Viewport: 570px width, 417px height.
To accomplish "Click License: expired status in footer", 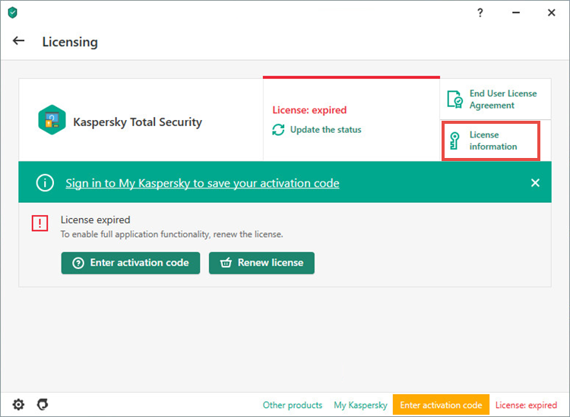I will pos(526,405).
